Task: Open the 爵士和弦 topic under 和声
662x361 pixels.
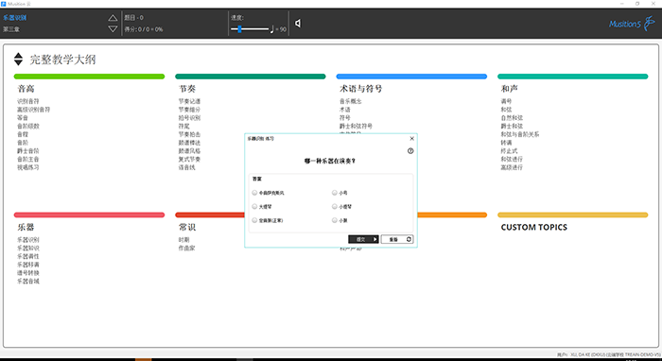Action: (512, 126)
